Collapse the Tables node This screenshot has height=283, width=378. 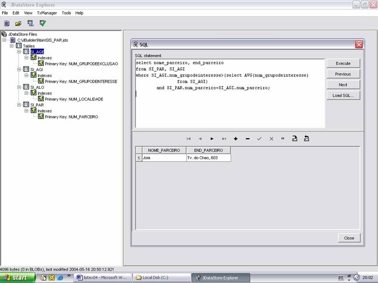pyautogui.click(x=11, y=46)
